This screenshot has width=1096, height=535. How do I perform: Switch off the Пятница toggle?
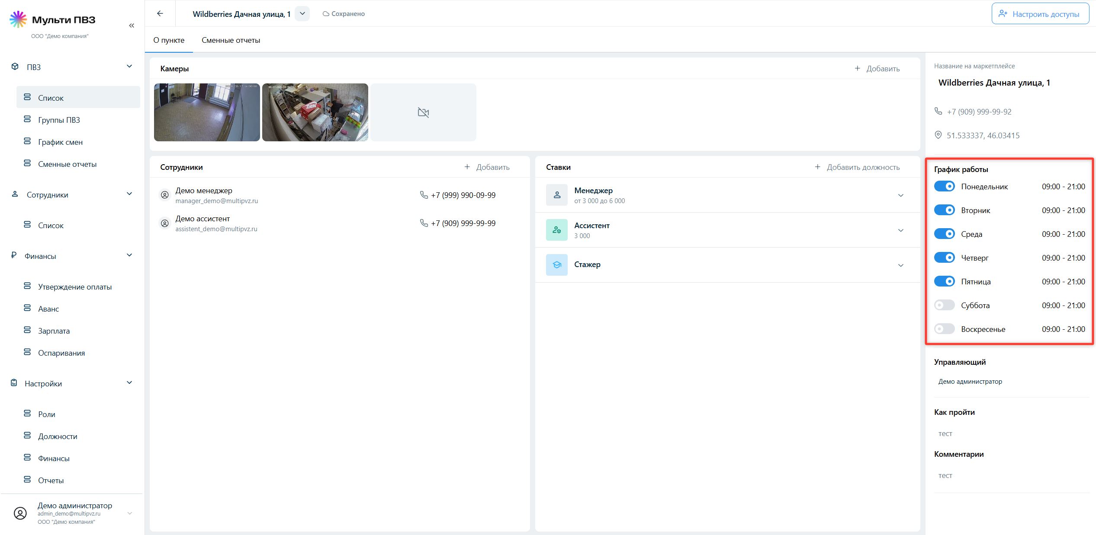pyautogui.click(x=944, y=281)
